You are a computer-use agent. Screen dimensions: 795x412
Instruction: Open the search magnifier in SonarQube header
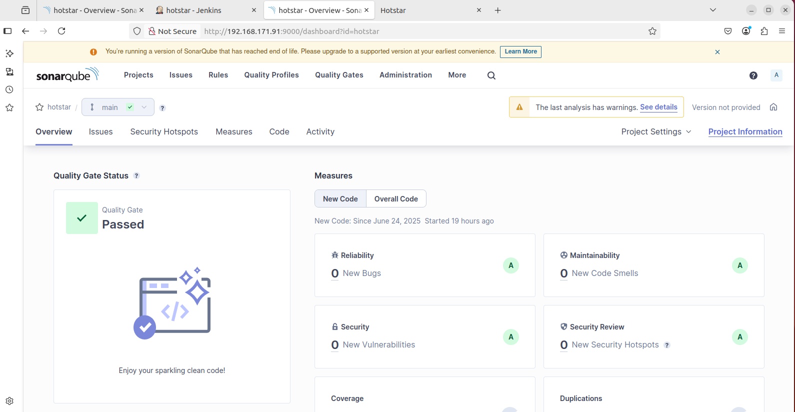pos(491,75)
